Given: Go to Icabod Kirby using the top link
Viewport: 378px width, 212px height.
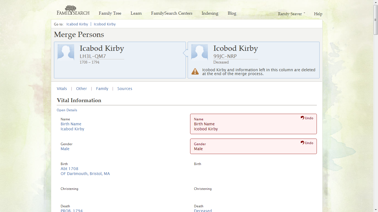Looking at the screenshot, I should click(77, 24).
